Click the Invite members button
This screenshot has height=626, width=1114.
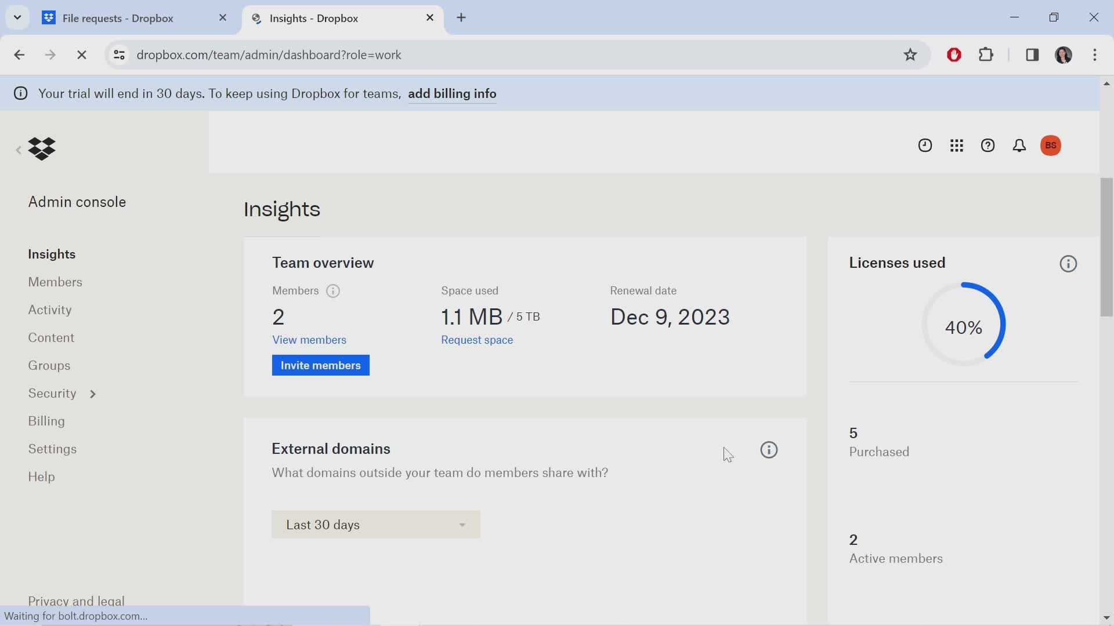(320, 365)
